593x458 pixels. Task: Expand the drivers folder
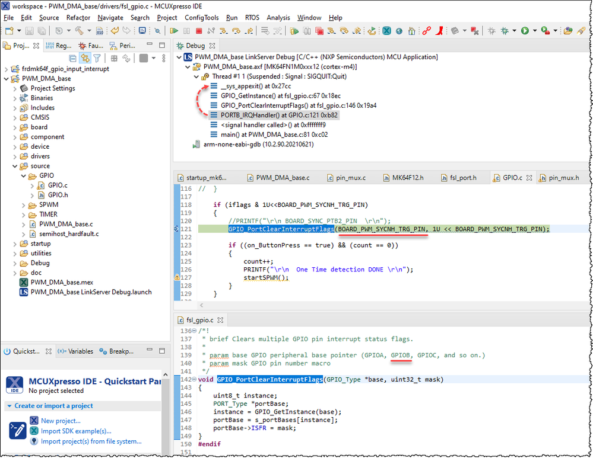click(x=15, y=156)
